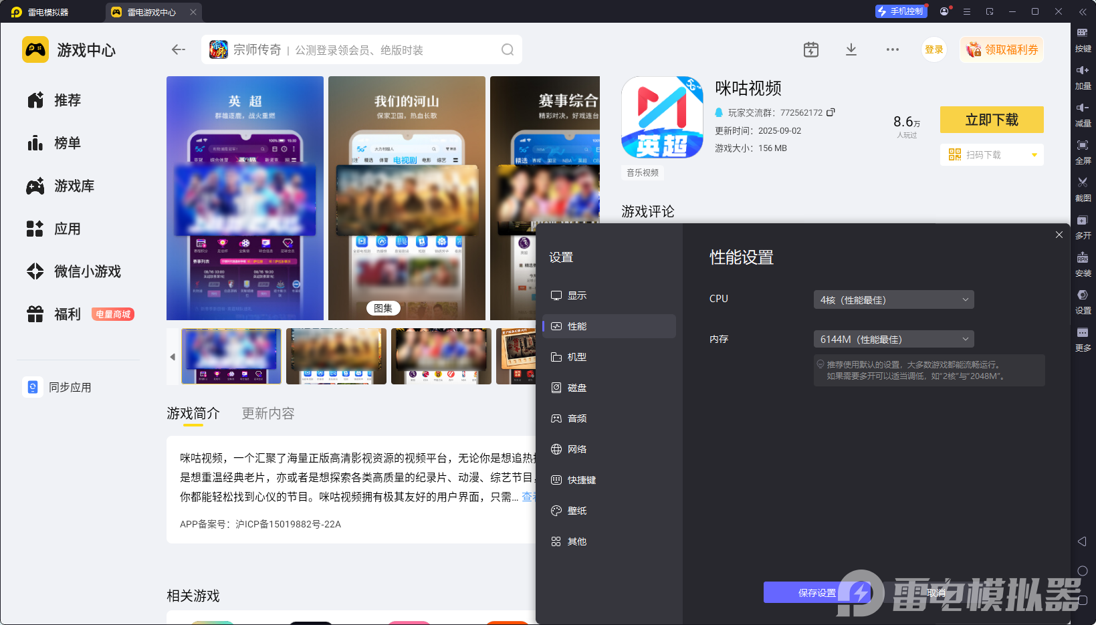Collapse the sidebar with double-chevron icon
The height and width of the screenshot is (625, 1096).
(1083, 11)
